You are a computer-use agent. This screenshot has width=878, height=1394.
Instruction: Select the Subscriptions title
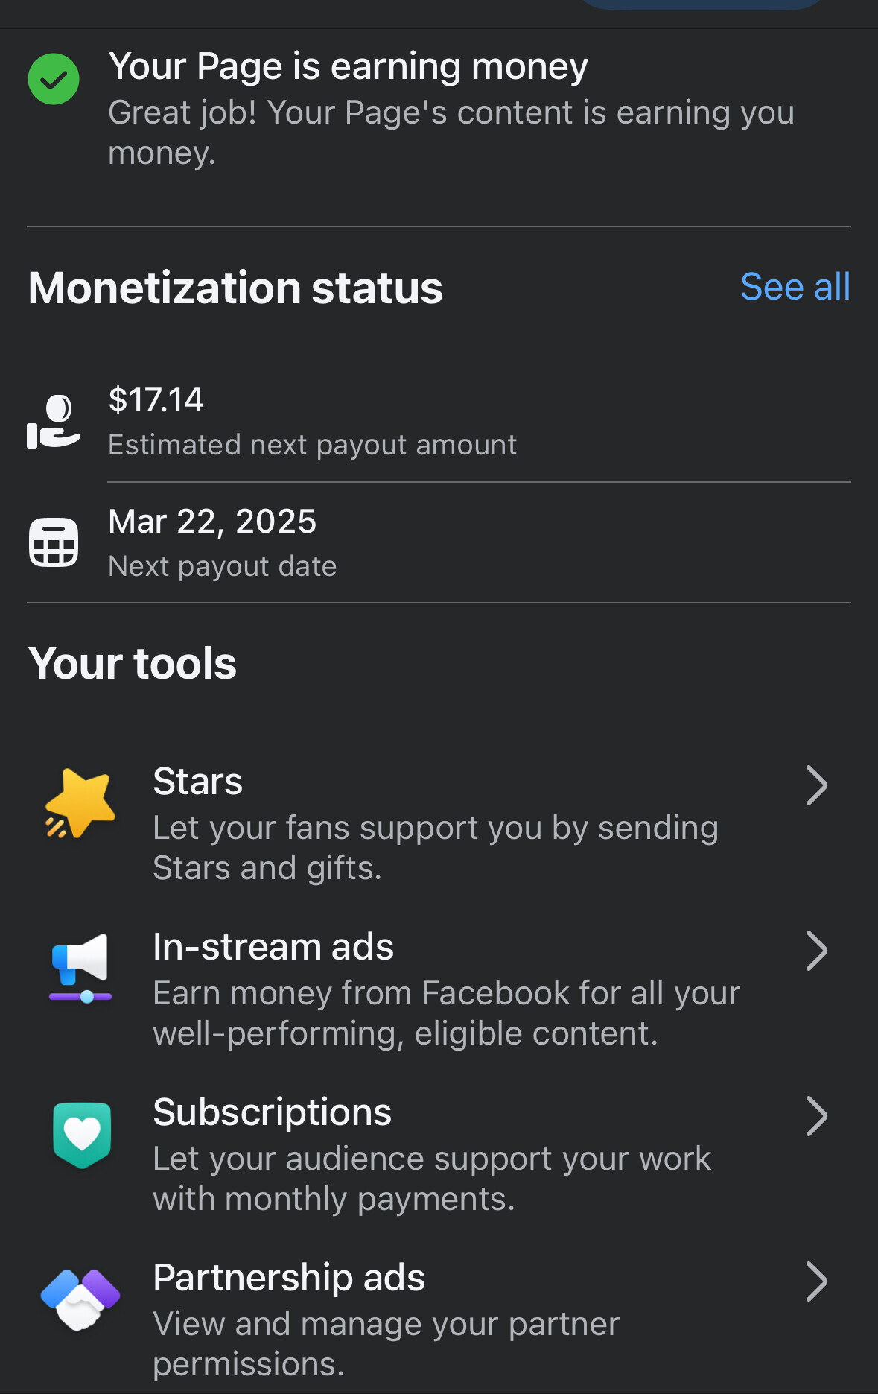(x=273, y=1112)
